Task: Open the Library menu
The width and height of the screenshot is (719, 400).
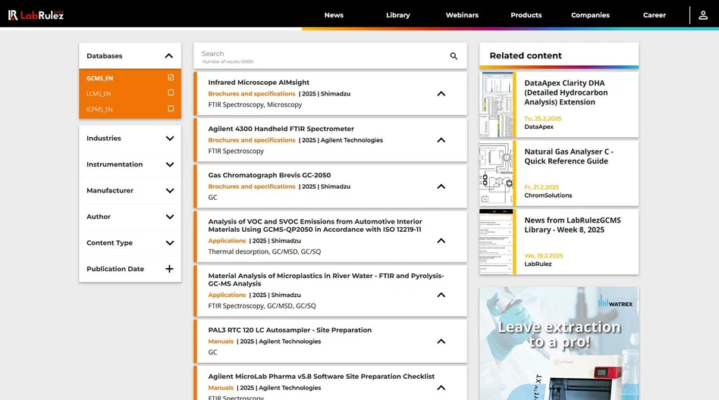Action: tap(398, 15)
